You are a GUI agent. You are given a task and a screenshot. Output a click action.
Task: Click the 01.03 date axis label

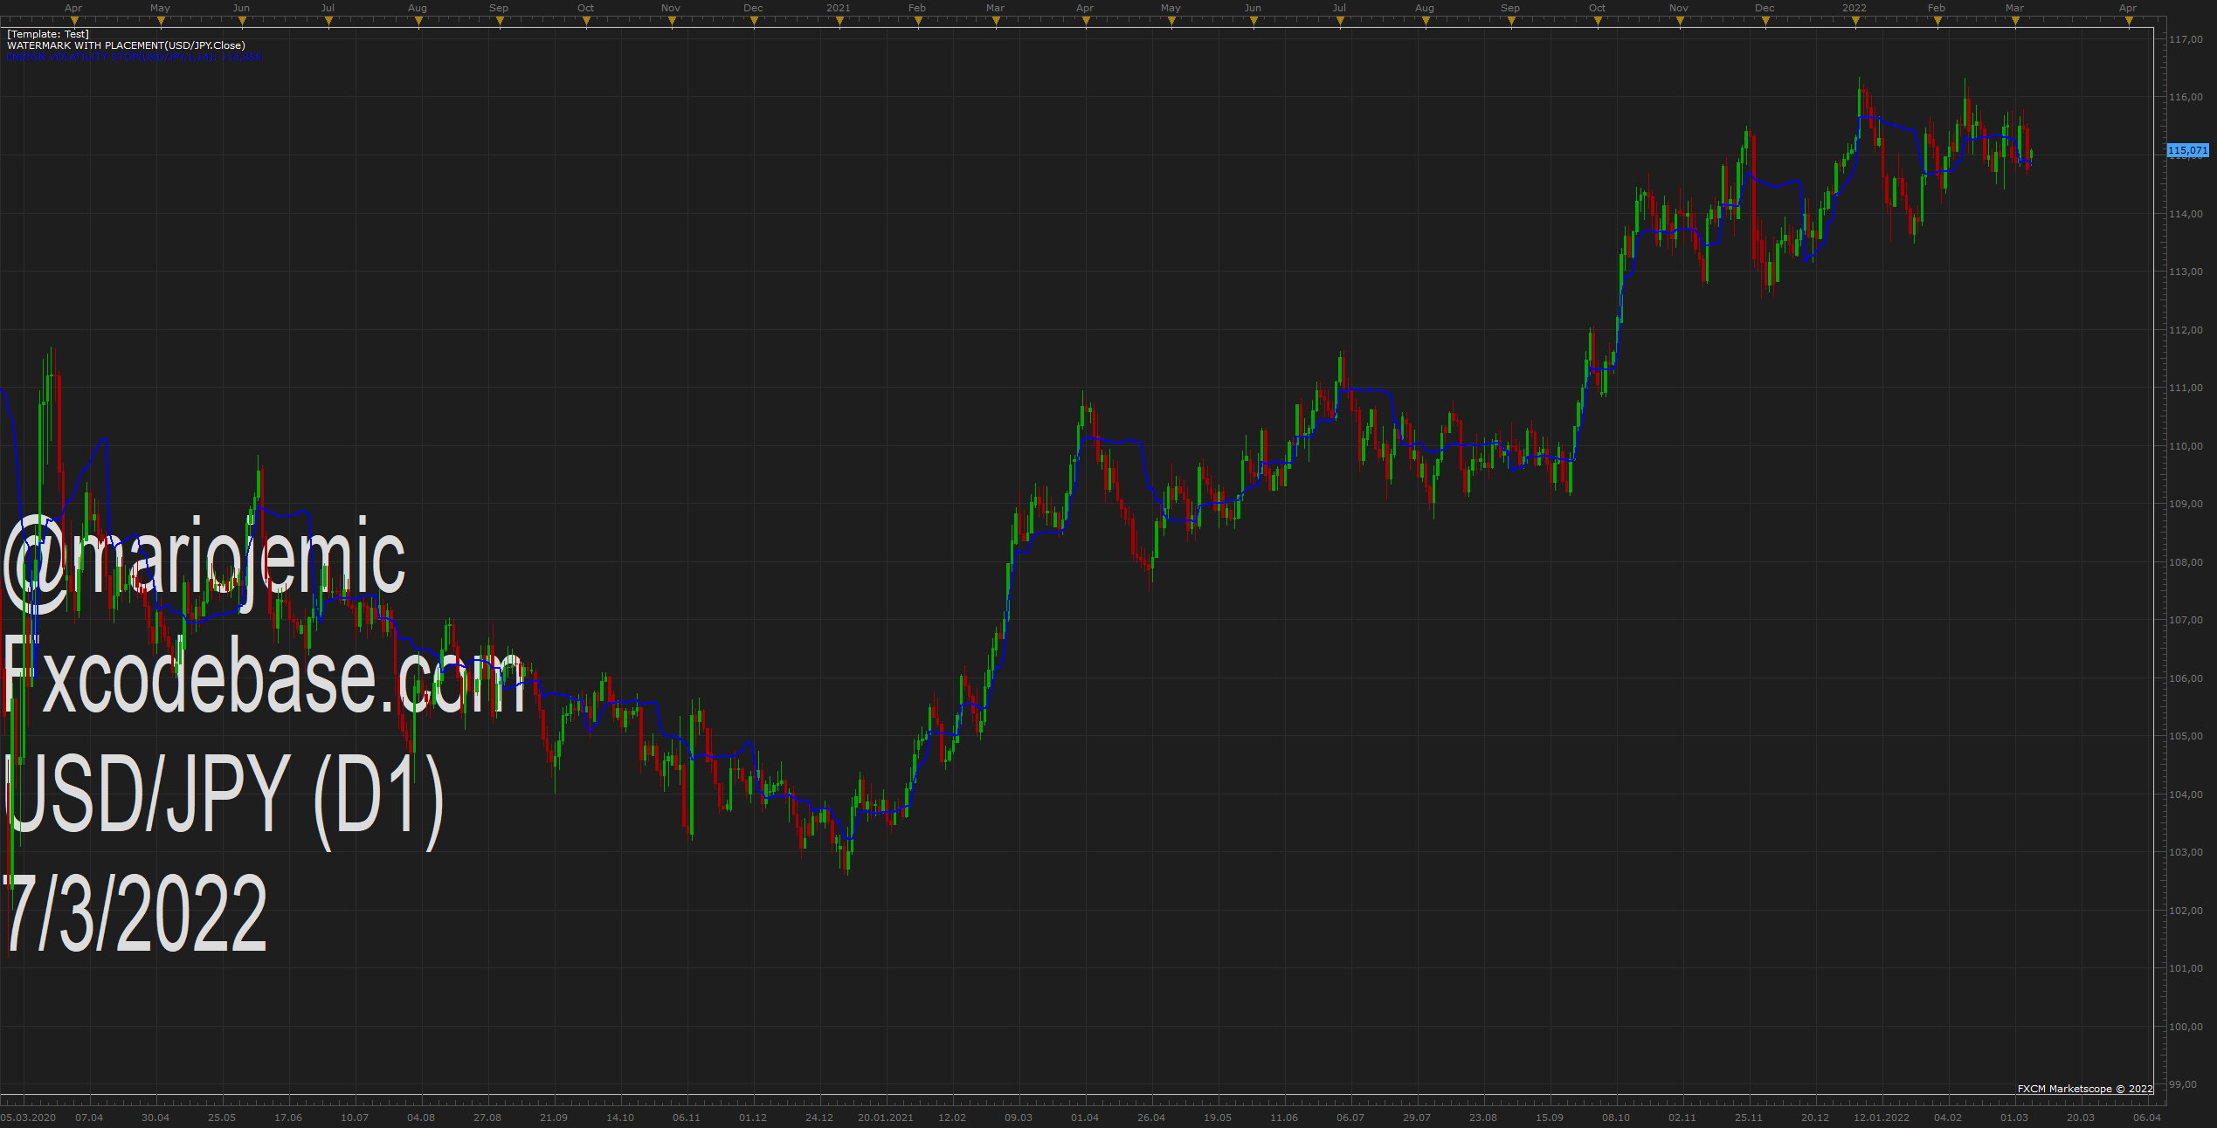[2014, 1118]
